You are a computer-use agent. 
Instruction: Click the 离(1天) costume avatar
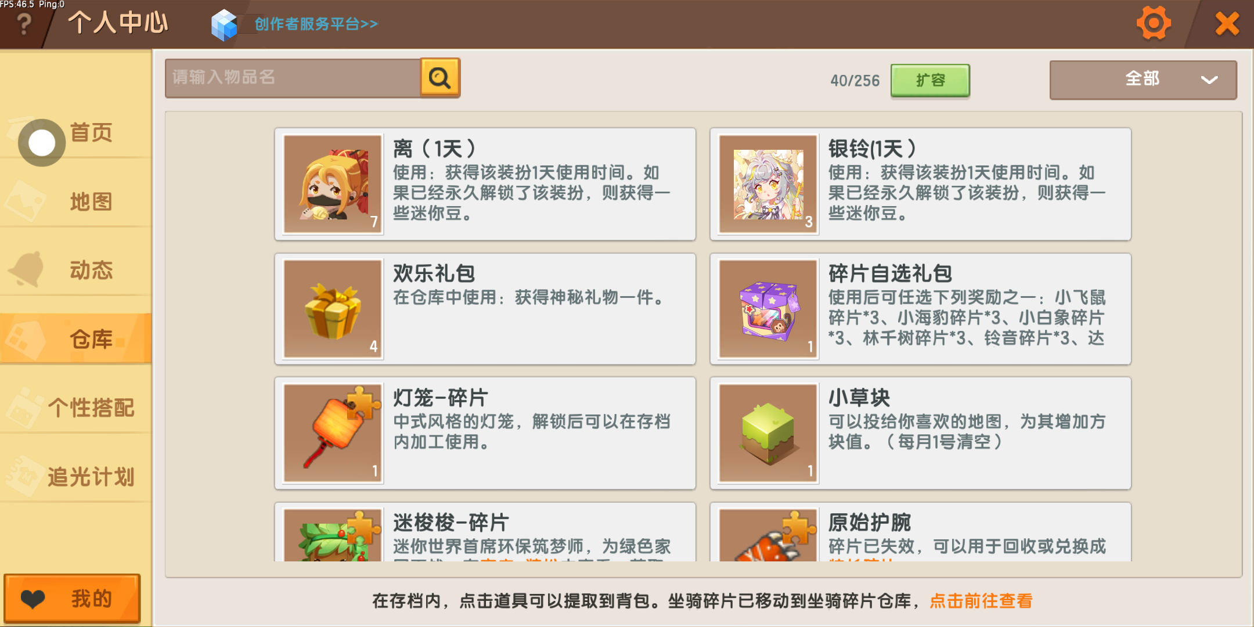point(333,184)
